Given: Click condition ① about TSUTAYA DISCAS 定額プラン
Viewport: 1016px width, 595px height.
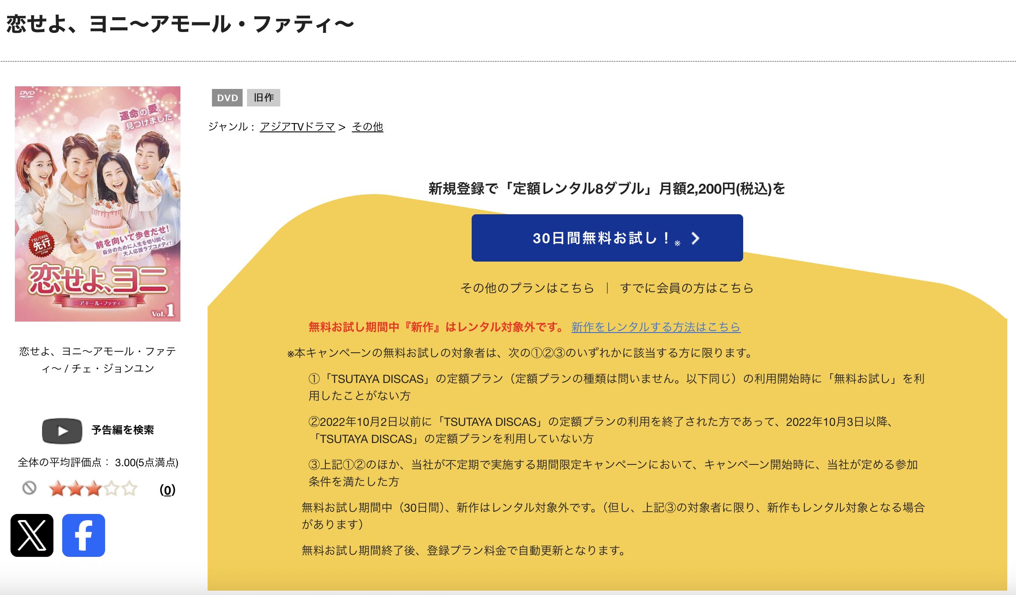Looking at the screenshot, I should click(617, 387).
